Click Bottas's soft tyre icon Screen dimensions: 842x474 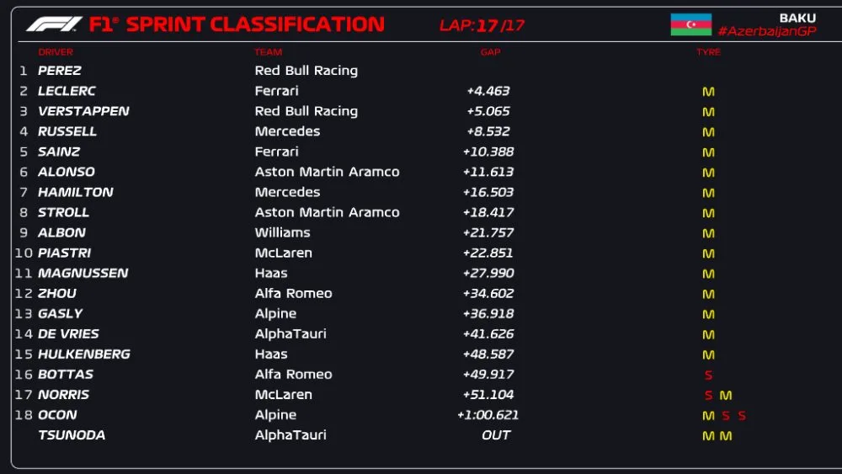click(x=708, y=375)
